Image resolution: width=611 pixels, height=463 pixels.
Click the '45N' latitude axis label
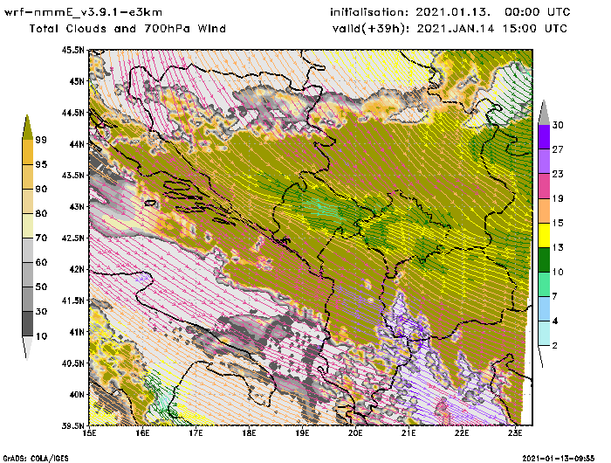click(77, 81)
